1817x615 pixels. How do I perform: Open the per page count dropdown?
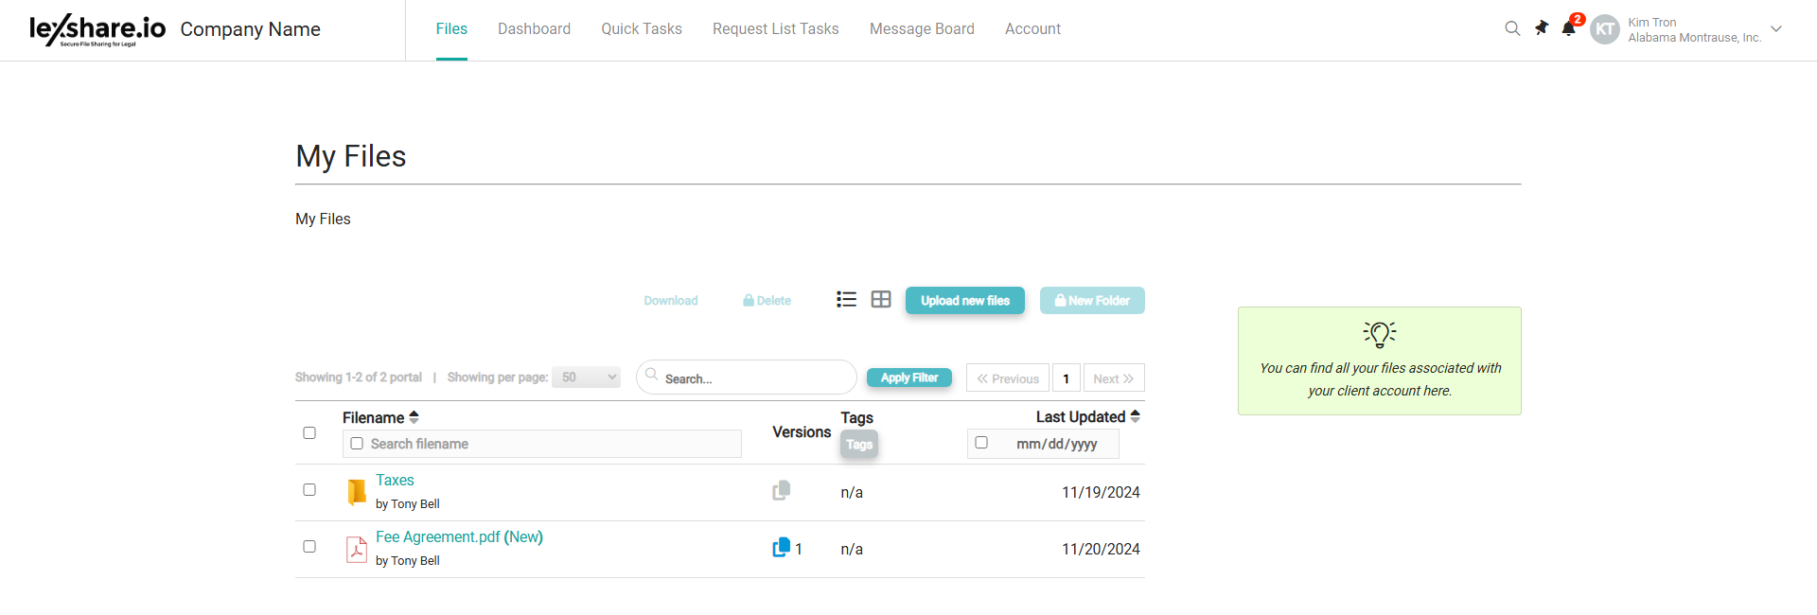(x=586, y=378)
